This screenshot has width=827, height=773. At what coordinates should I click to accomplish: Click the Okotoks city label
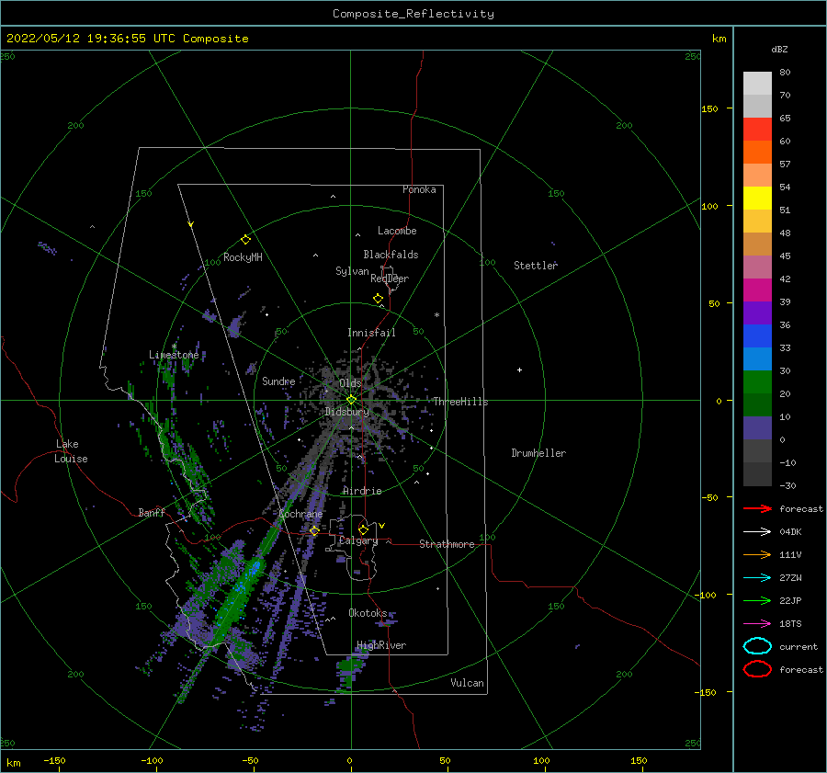368,612
